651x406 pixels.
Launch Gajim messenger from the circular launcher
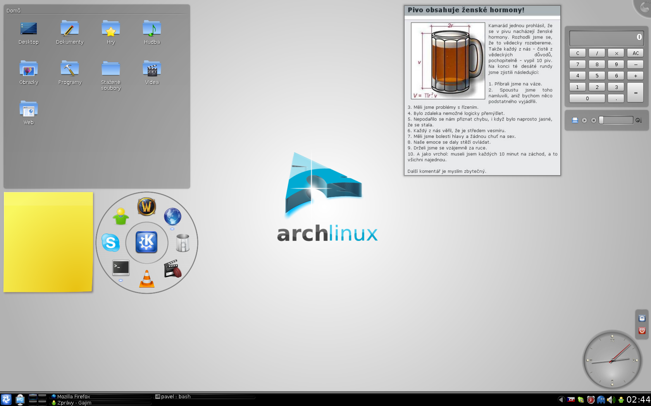point(121,217)
